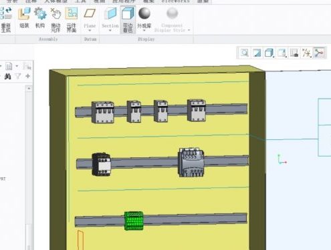Click the Component Interface puzzle icon
This screenshot has width=331, height=250.
coord(72,19)
